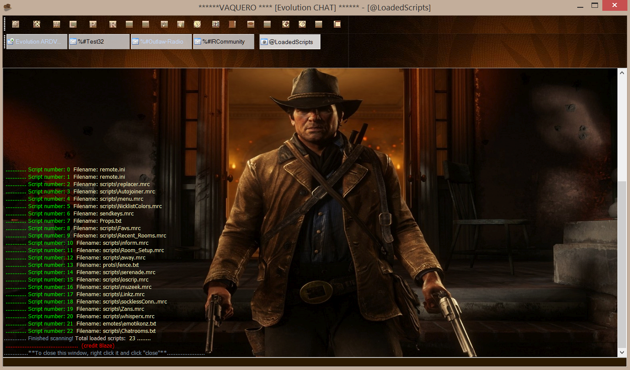
Task: Click the vertical scrollbar thumb
Action: pyautogui.click(x=622, y=263)
